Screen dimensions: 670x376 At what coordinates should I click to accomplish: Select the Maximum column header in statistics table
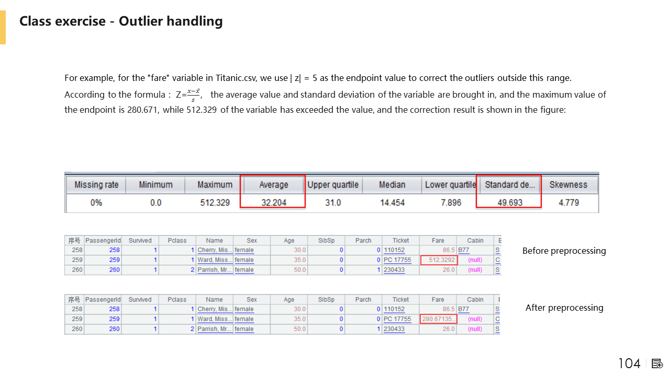click(215, 185)
